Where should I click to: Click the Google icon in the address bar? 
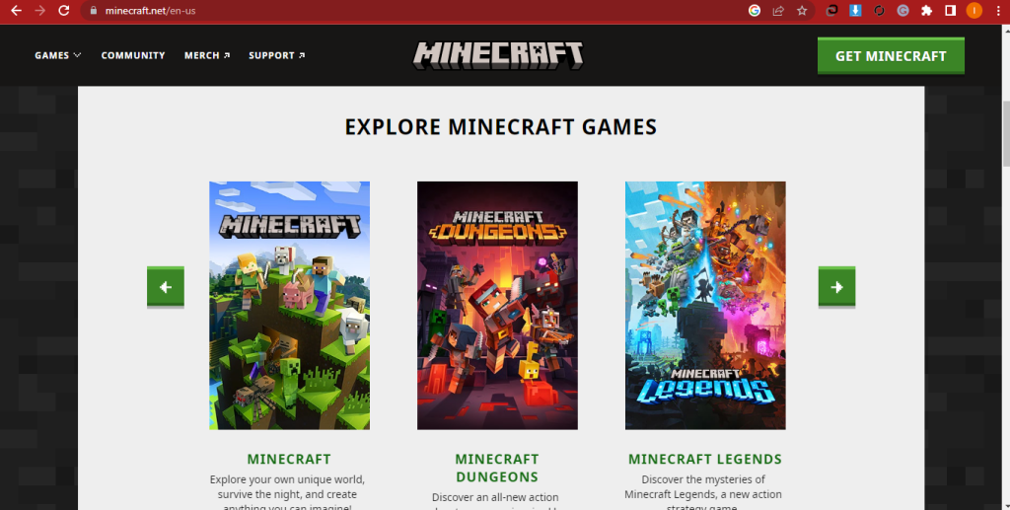[x=755, y=10]
